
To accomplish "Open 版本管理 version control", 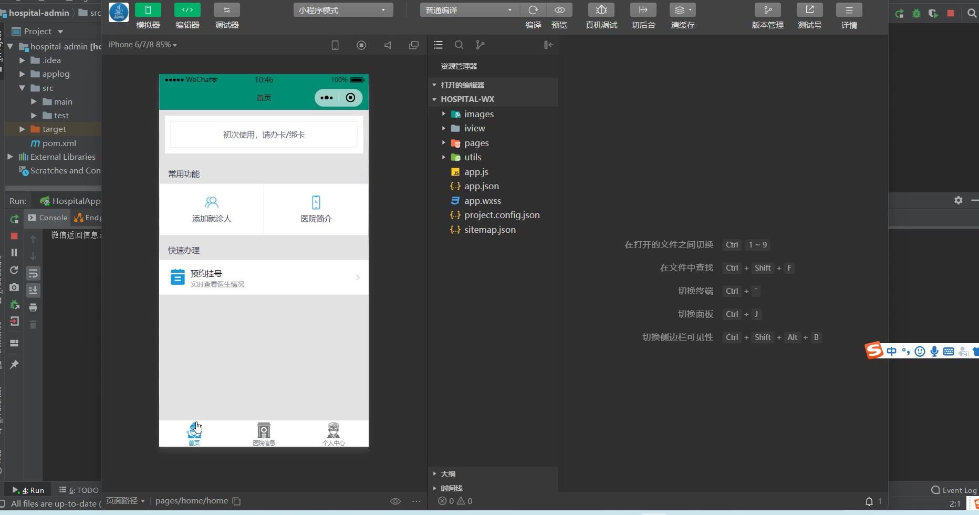I will [x=768, y=10].
